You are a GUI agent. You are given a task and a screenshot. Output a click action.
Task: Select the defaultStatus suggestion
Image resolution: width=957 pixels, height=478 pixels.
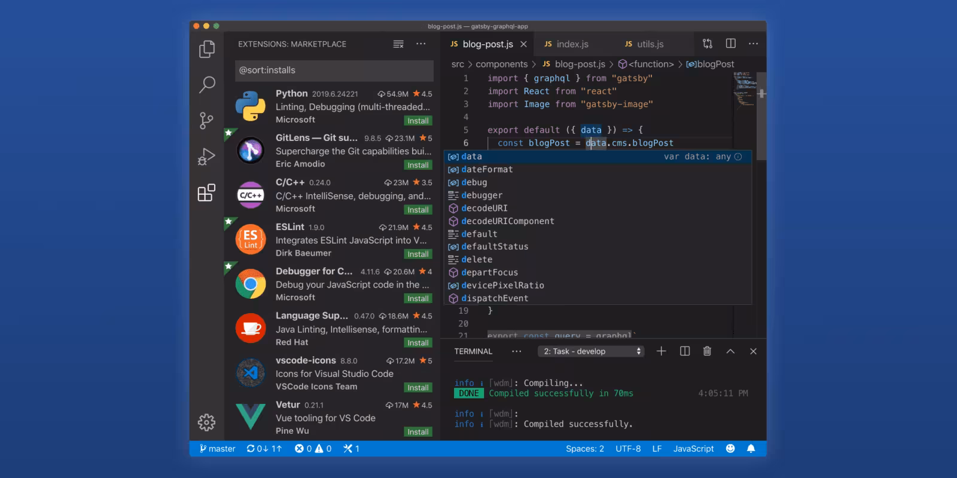click(597, 247)
